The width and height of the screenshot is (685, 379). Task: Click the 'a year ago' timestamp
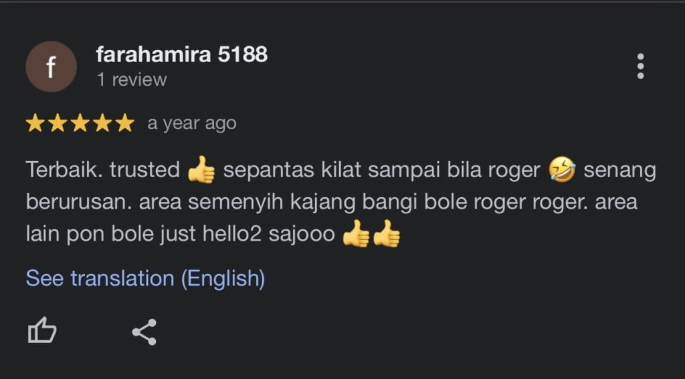coord(191,124)
